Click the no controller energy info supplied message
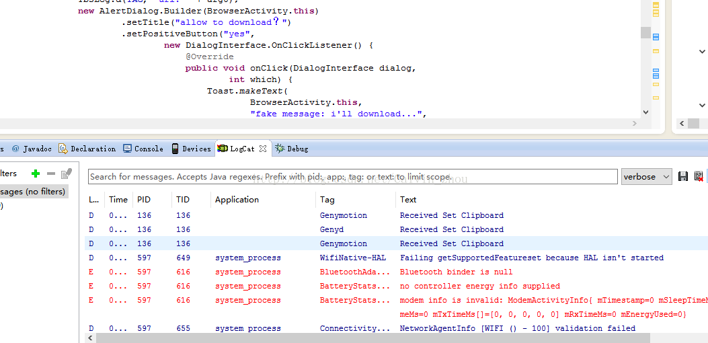This screenshot has width=708, height=343. pos(479,286)
